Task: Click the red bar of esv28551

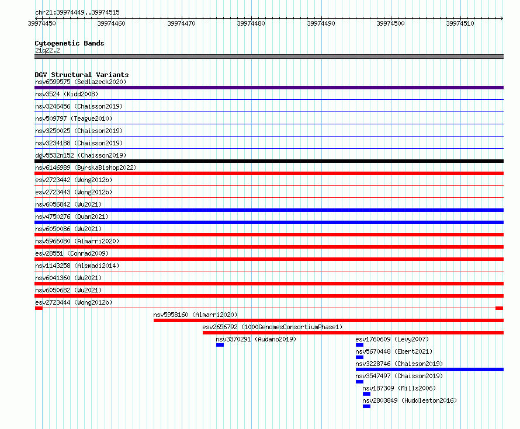Action: 269,259
